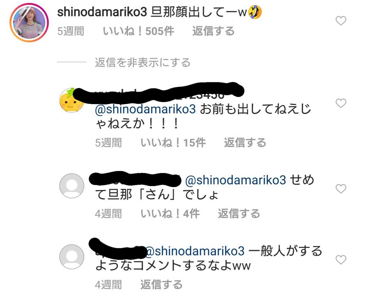Open shinodamariko3 profile picture story
This screenshot has width=366, height=293.
29,22
